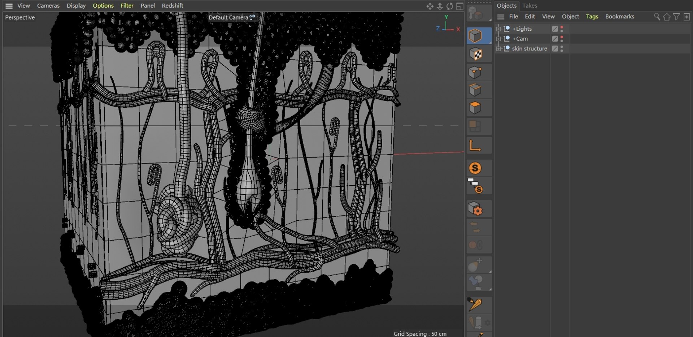Activate Polygons mode icon
This screenshot has width=693, height=337.
pos(475,108)
